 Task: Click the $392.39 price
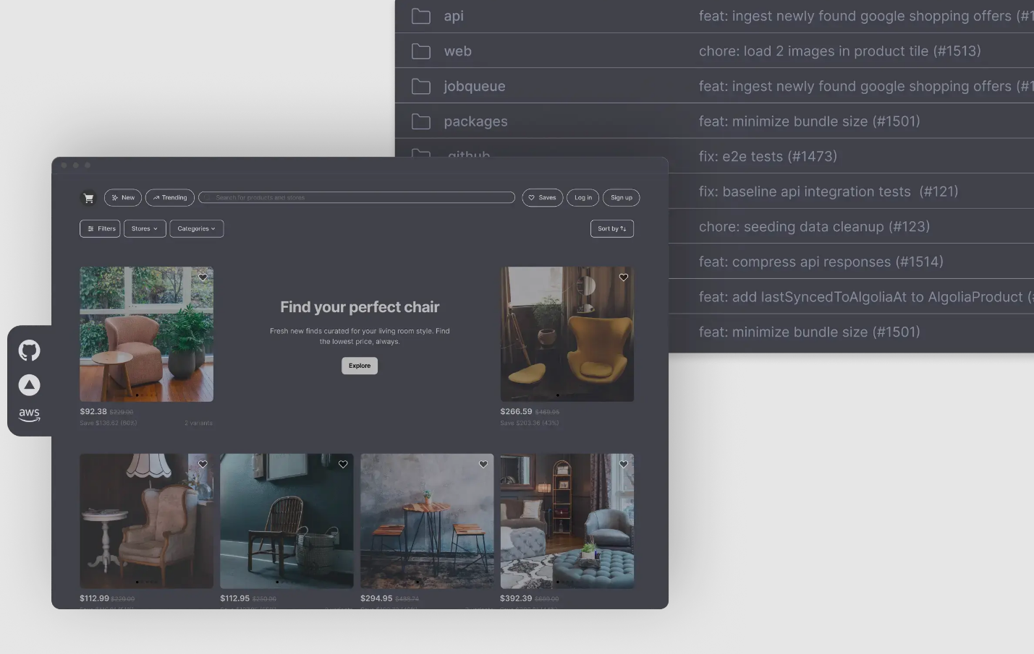516,598
